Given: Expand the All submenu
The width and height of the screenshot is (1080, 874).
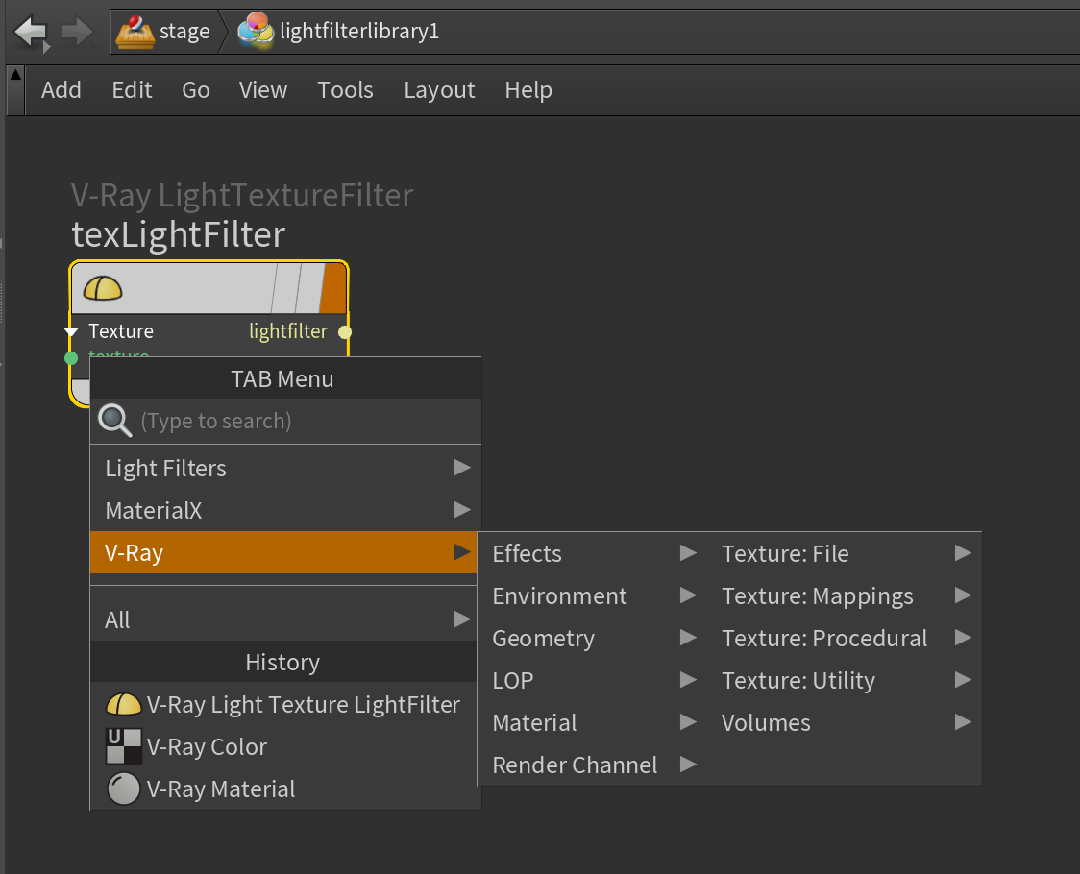Looking at the screenshot, I should click(283, 619).
